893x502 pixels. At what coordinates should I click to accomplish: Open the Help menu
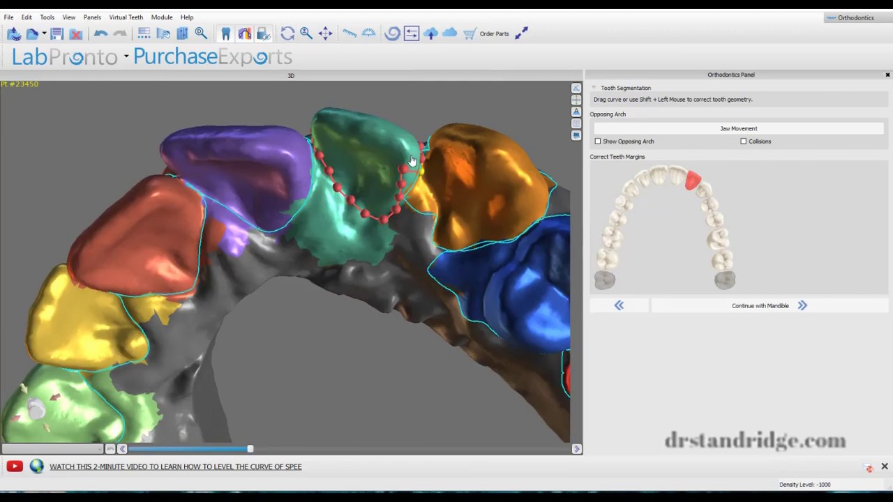coord(187,17)
